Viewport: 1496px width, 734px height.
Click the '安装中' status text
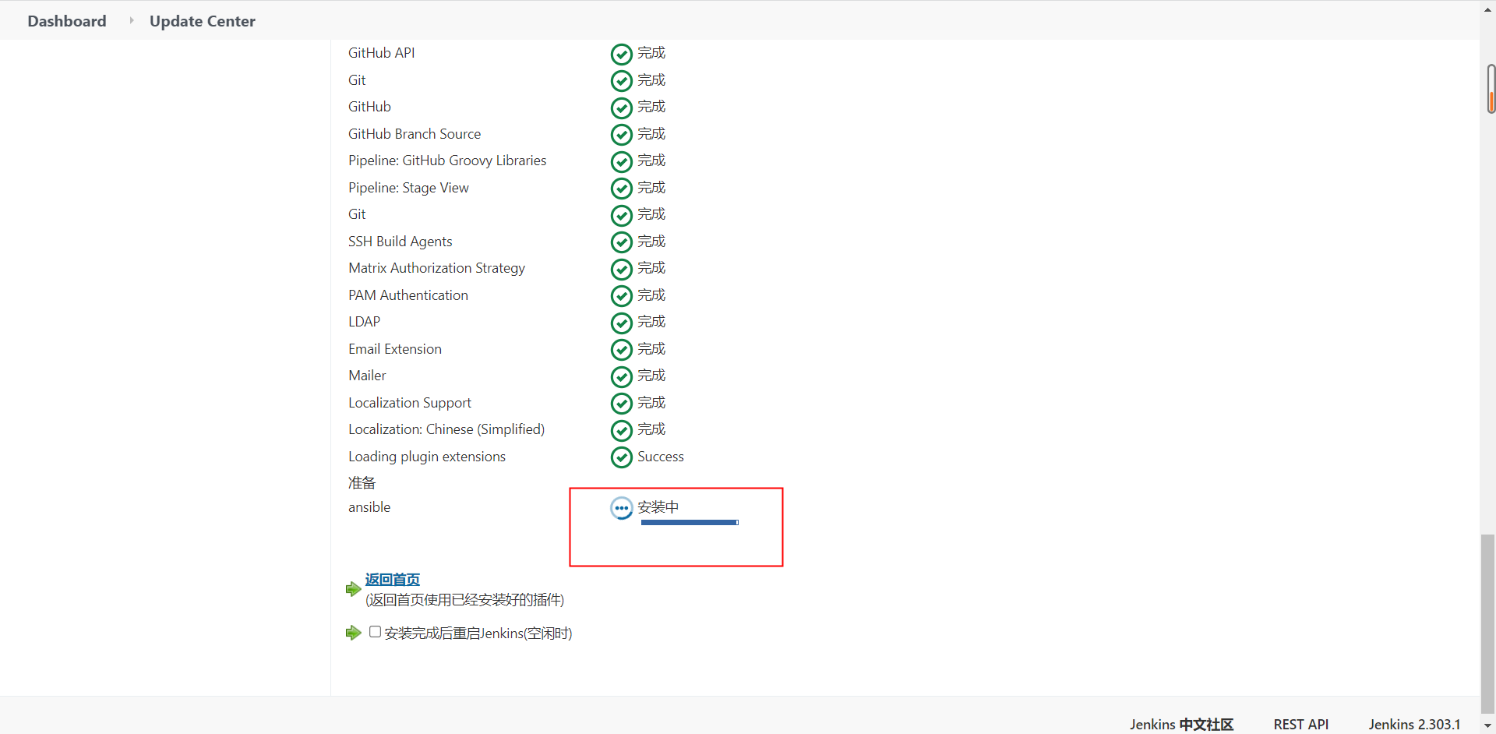[x=658, y=507]
